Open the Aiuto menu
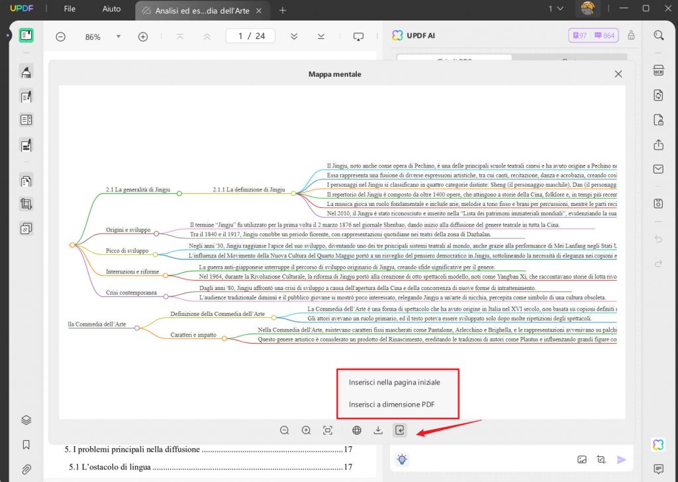The width and height of the screenshot is (678, 482). tap(111, 9)
